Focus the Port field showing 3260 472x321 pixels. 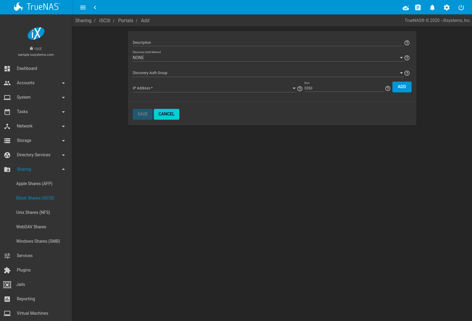click(x=344, y=88)
